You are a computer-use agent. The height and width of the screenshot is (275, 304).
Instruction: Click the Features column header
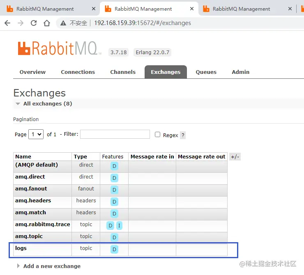coord(113,156)
